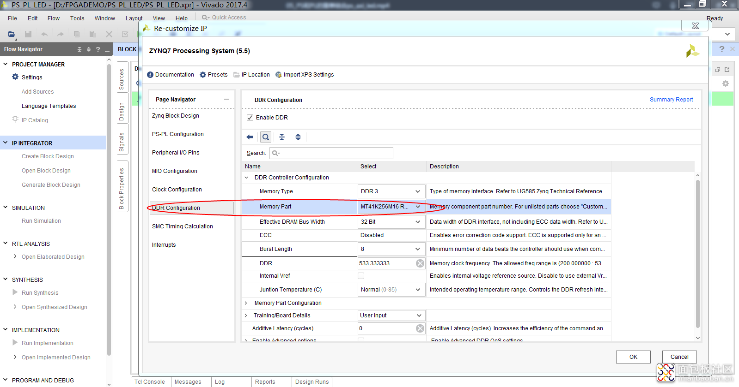Expand Open Elaborated Design item

15,256
